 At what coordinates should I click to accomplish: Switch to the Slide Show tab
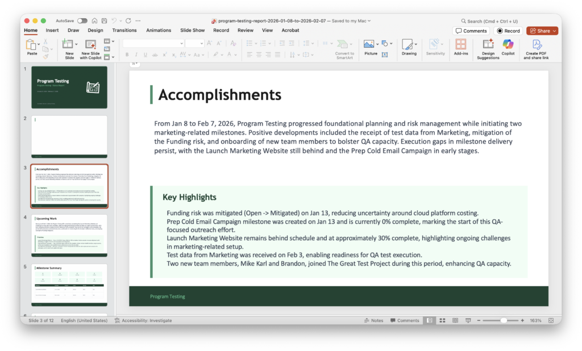(192, 30)
